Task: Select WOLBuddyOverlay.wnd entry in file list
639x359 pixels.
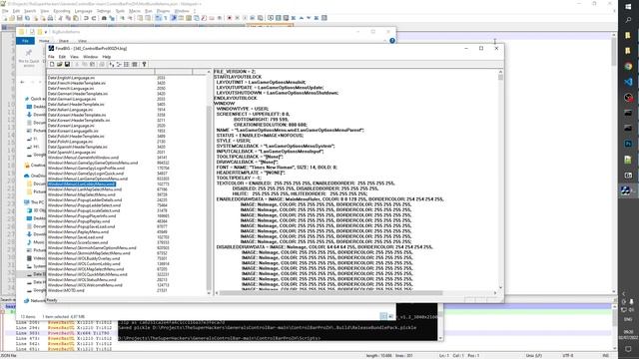Action: [84, 258]
